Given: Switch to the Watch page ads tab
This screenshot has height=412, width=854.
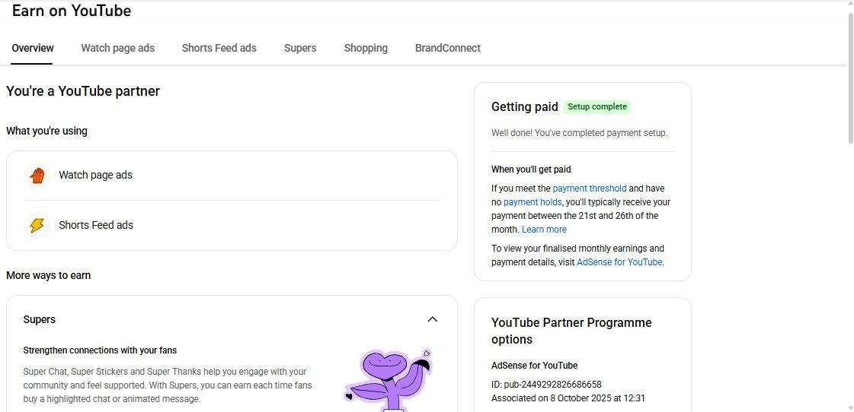Looking at the screenshot, I should click(118, 48).
